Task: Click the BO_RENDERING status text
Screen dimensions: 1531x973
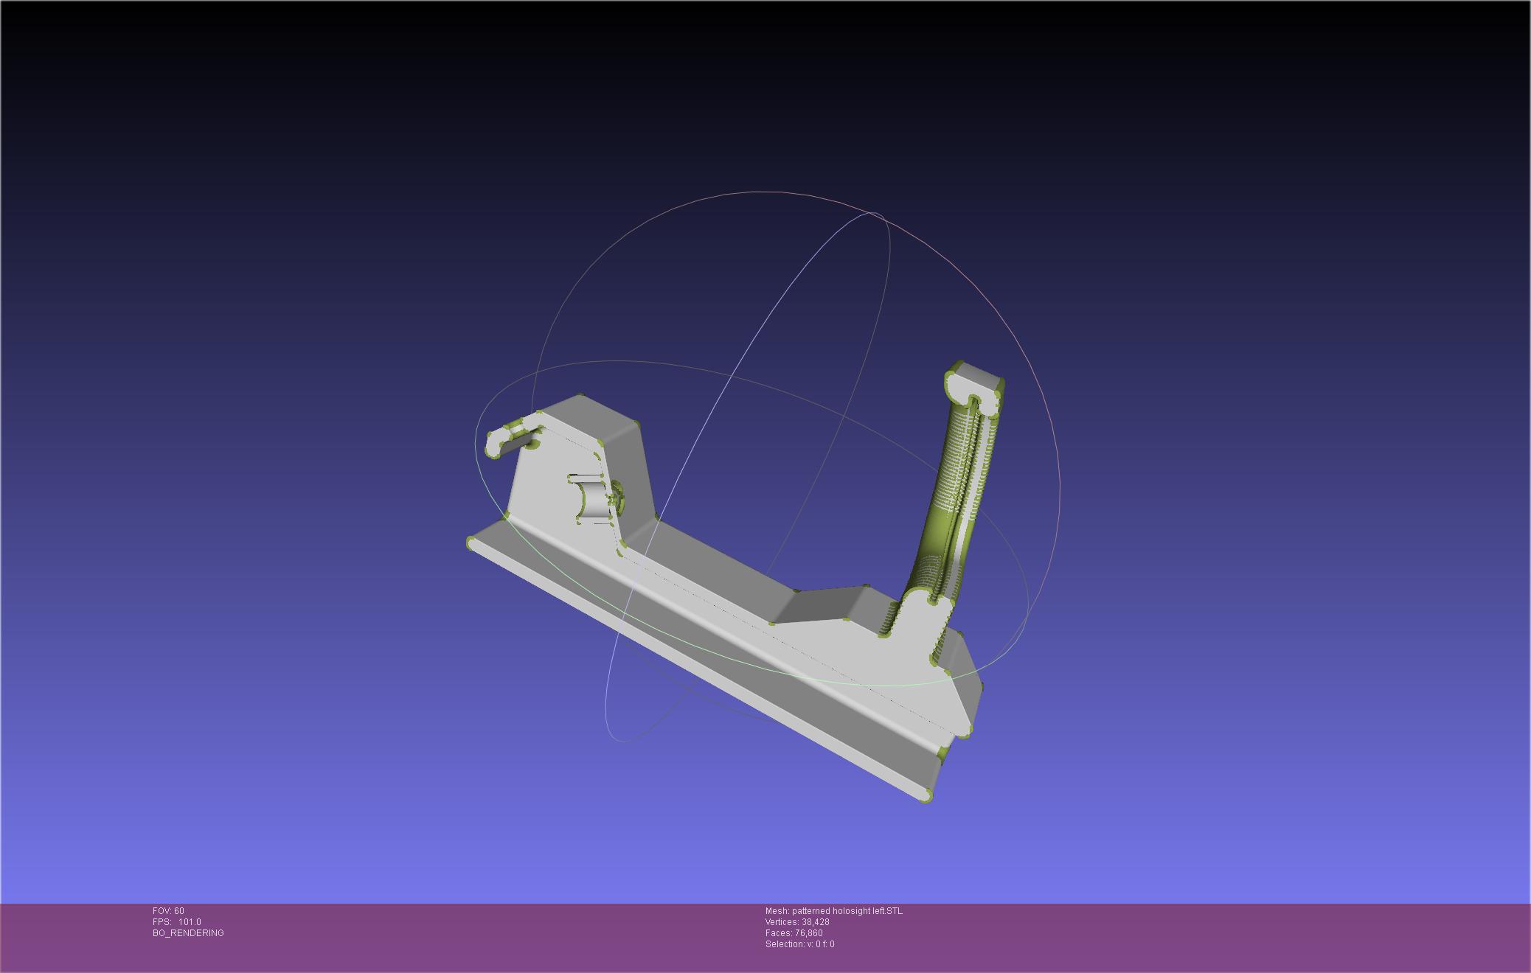Action: pyautogui.click(x=188, y=933)
